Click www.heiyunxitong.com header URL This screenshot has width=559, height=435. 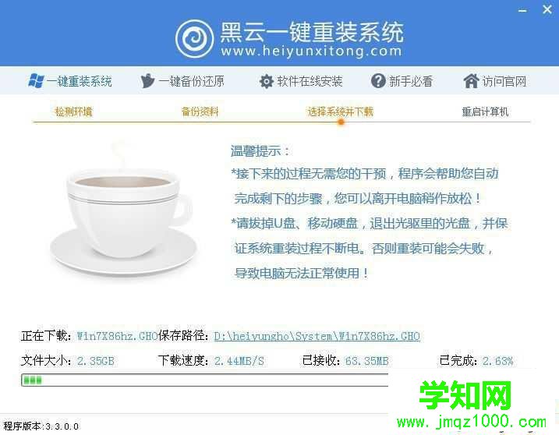click(311, 51)
